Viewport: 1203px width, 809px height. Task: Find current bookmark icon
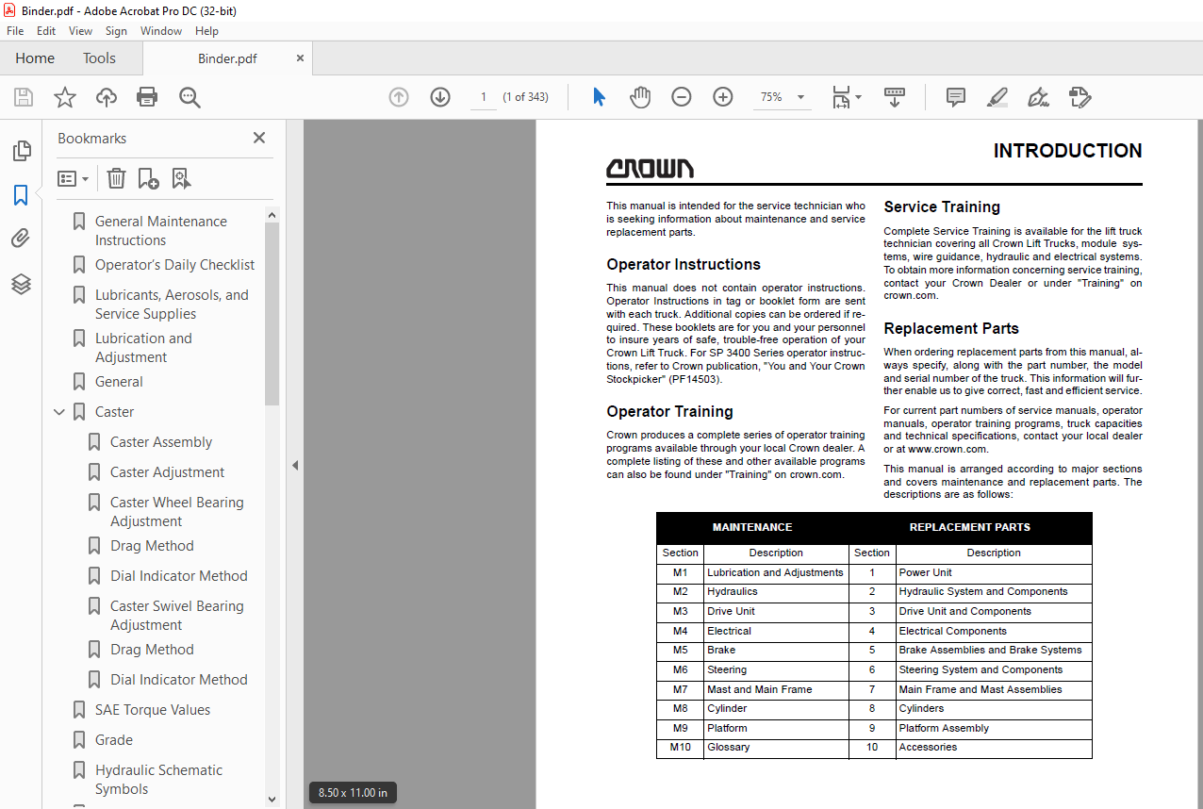[x=181, y=178]
